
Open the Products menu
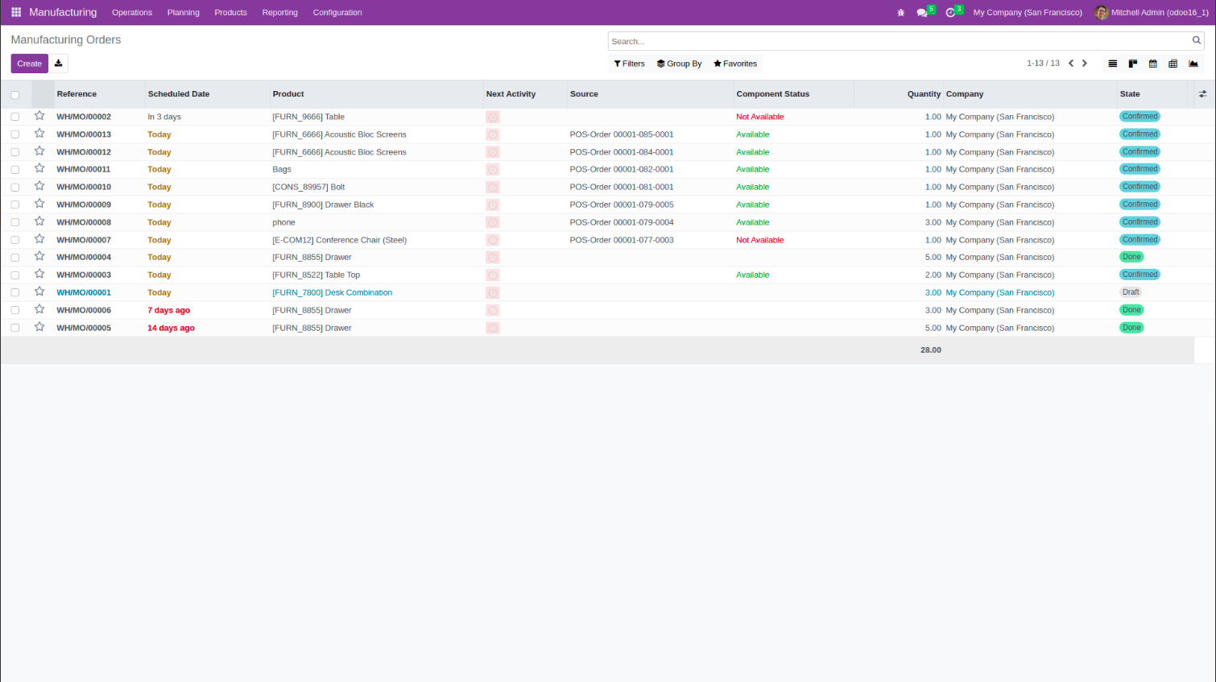pos(230,13)
